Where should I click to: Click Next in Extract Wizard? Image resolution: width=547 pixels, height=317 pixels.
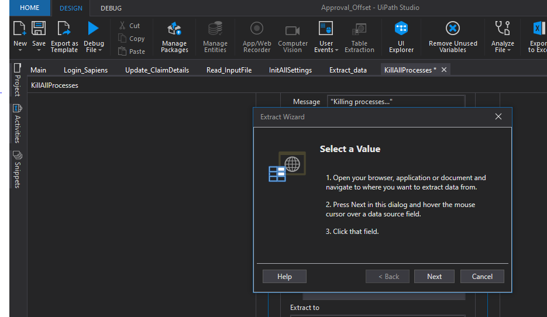click(x=434, y=276)
